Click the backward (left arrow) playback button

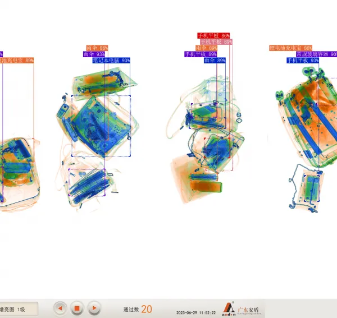pyautogui.click(x=60, y=308)
